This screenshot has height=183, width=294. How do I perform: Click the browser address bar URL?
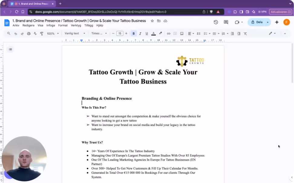[101, 12]
